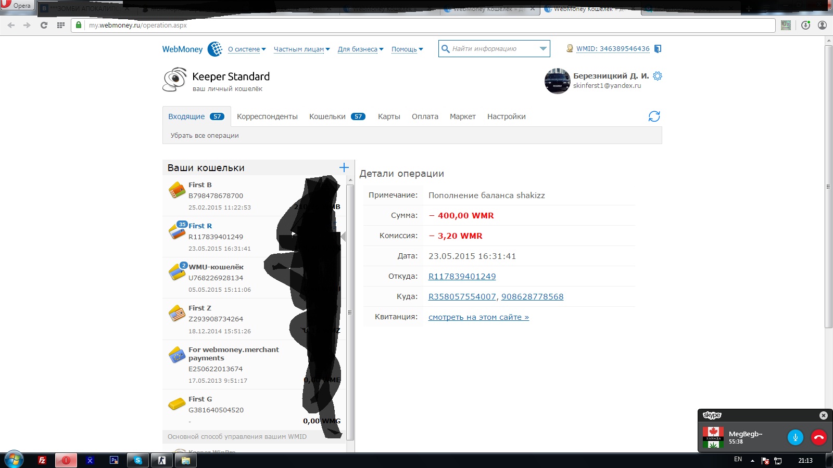Image resolution: width=833 pixels, height=468 pixels.
Task: Select the E250622013674 merchant wallet icon
Action: [177, 355]
